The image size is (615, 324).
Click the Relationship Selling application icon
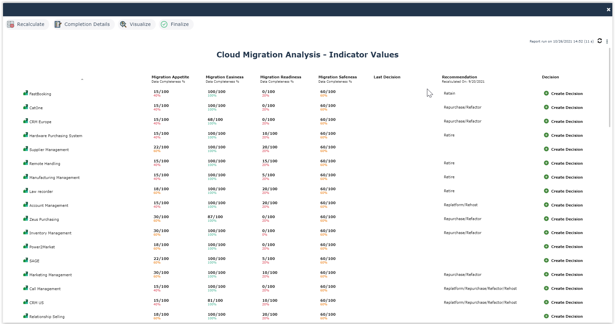[x=26, y=316]
